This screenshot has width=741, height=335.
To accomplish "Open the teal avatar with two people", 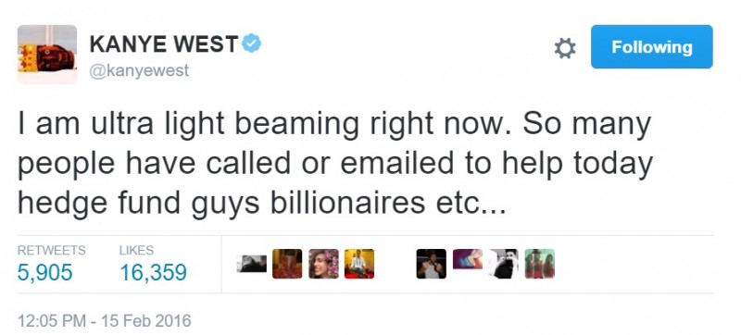I will click(x=540, y=264).
